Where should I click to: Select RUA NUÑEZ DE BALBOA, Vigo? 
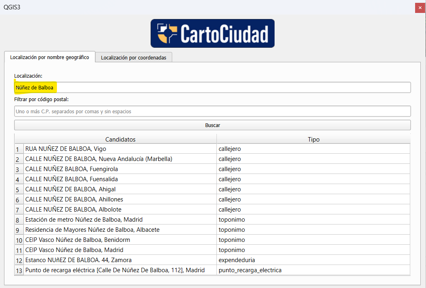point(120,149)
